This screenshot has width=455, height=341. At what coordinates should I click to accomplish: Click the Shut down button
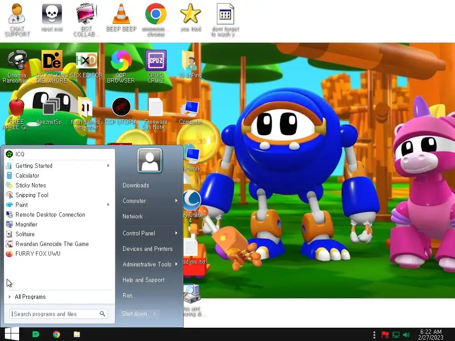coord(134,314)
